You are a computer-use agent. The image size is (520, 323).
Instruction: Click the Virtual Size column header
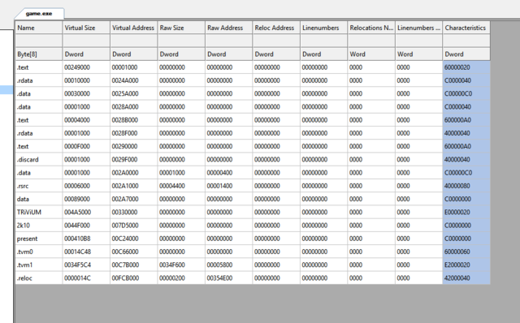click(86, 28)
